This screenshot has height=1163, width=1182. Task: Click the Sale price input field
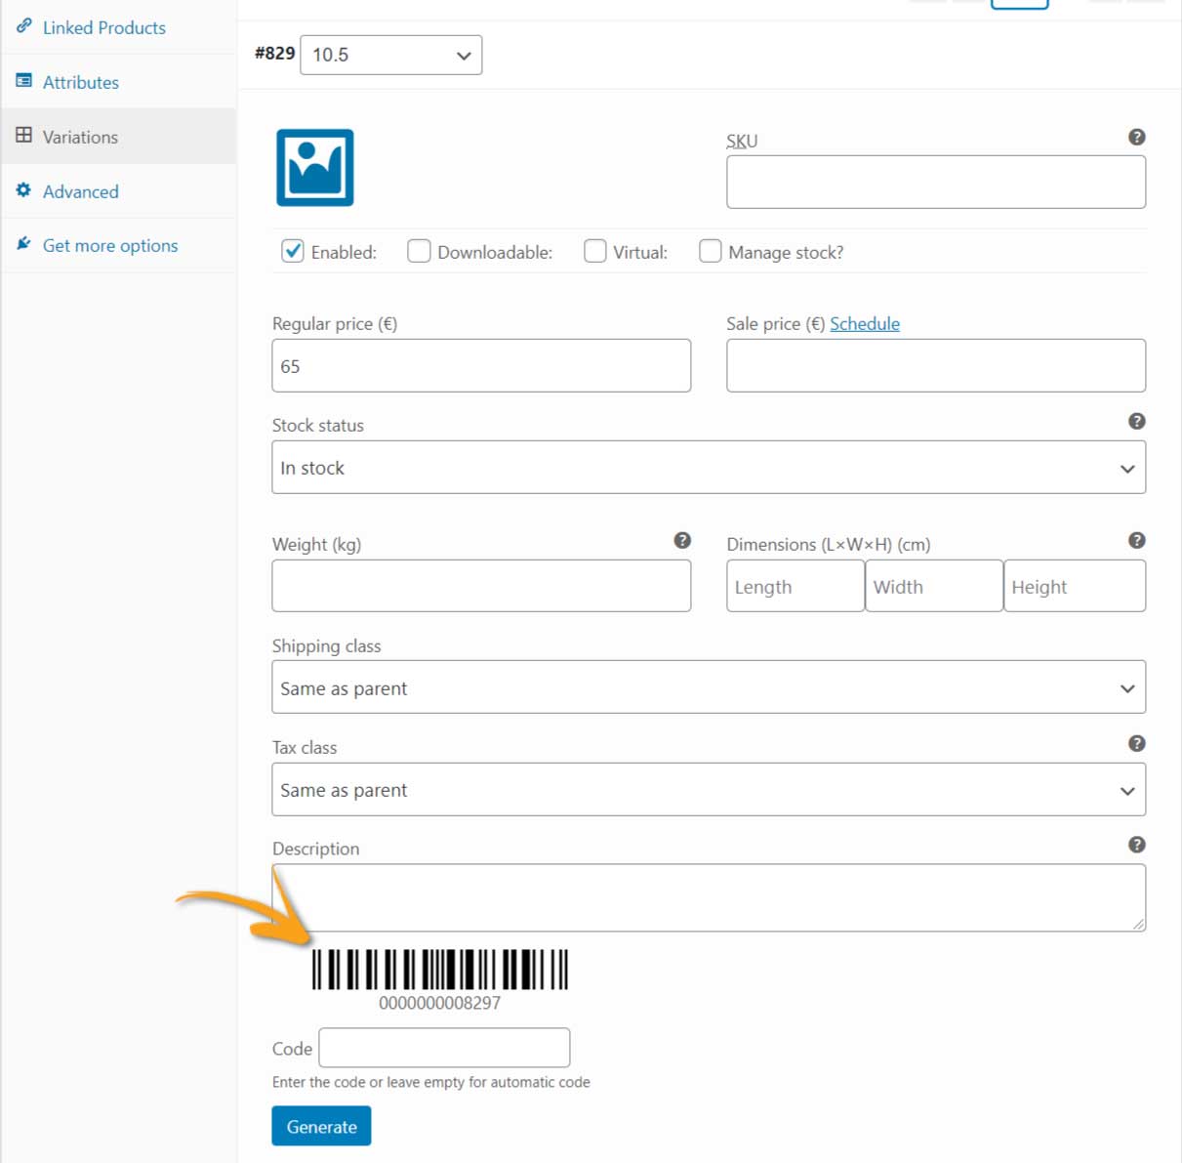[936, 365]
